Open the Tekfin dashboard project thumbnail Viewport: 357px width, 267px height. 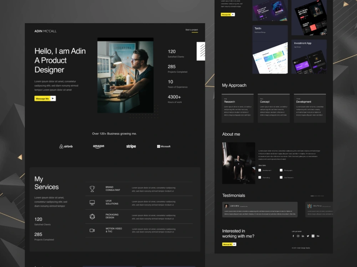point(270,49)
